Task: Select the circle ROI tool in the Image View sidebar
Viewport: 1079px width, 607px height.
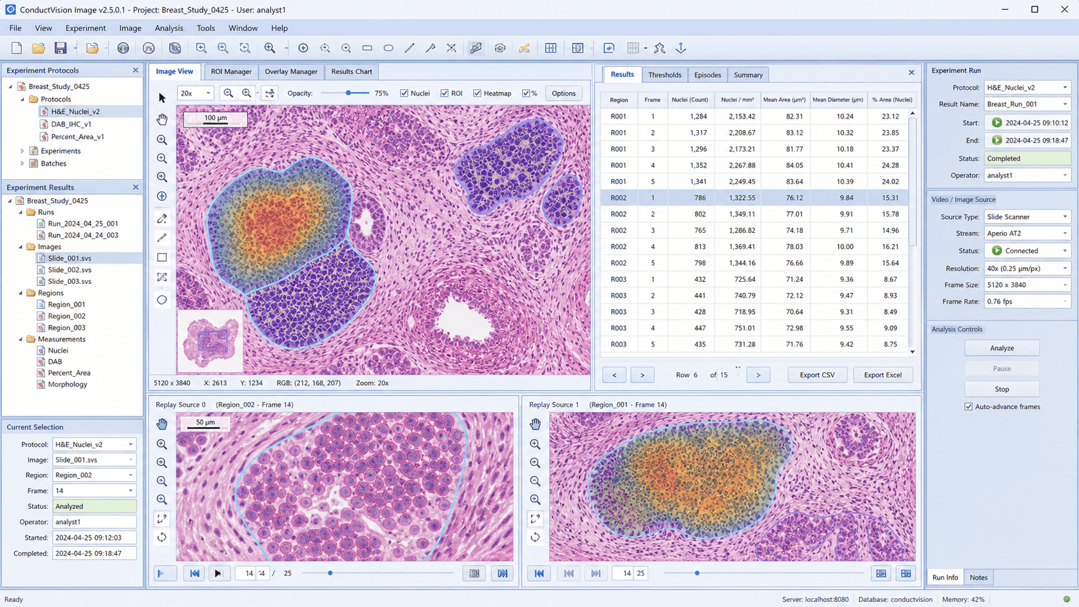Action: click(x=162, y=300)
